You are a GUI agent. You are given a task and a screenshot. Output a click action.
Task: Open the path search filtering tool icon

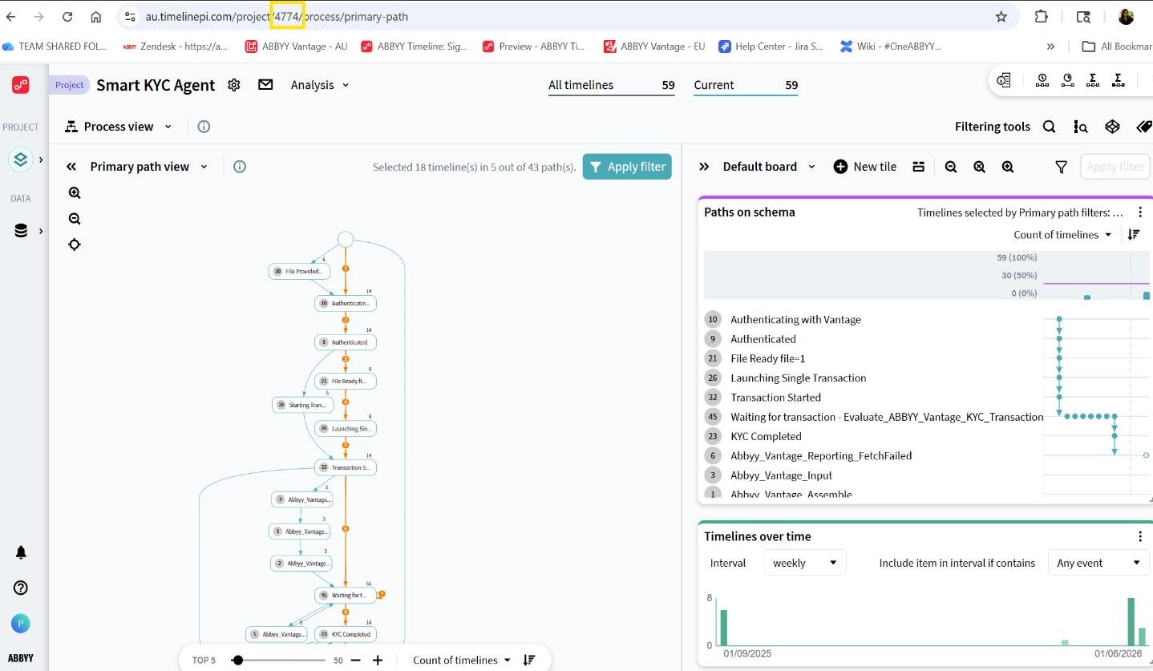click(1081, 127)
